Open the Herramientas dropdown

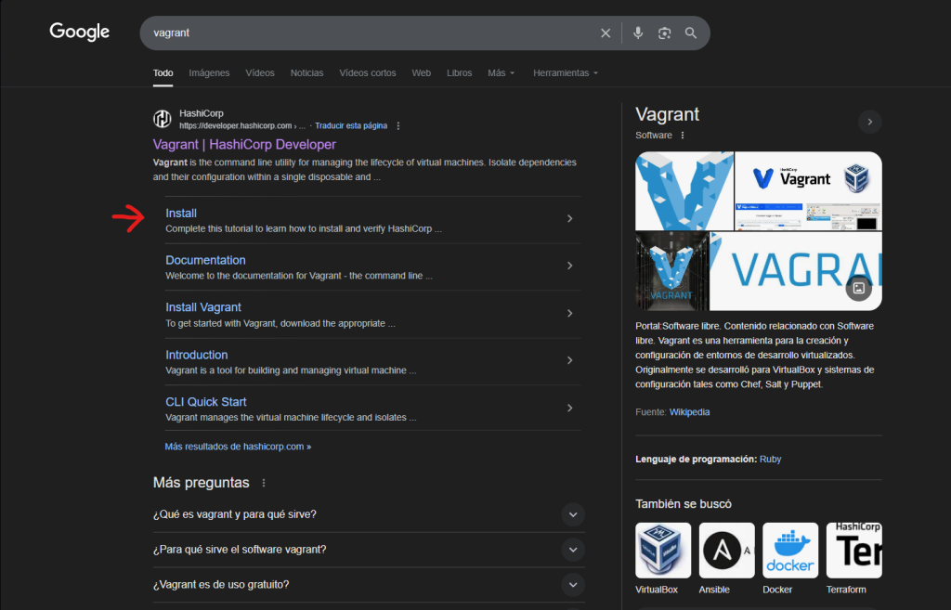[x=565, y=73]
